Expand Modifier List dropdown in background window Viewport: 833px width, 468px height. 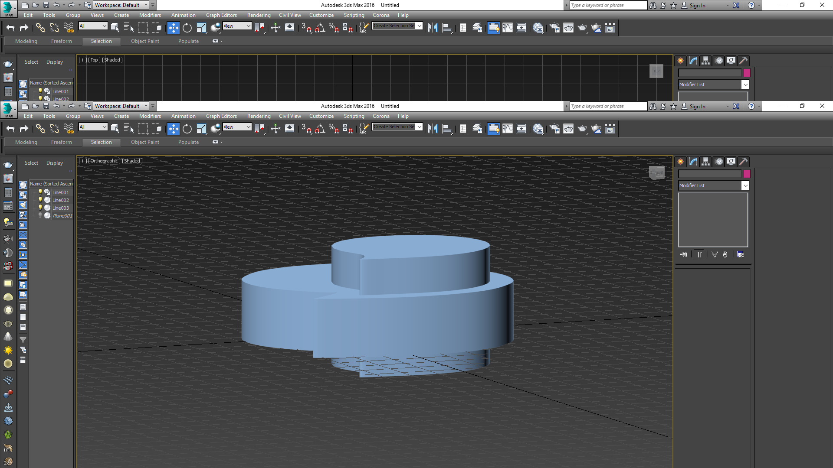tap(745, 84)
